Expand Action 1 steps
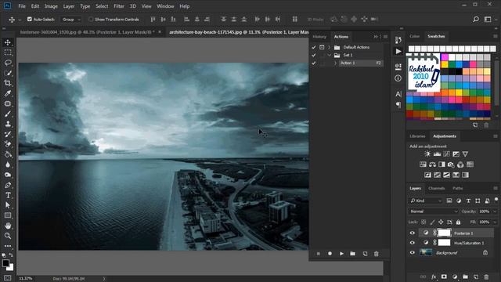 335,63
